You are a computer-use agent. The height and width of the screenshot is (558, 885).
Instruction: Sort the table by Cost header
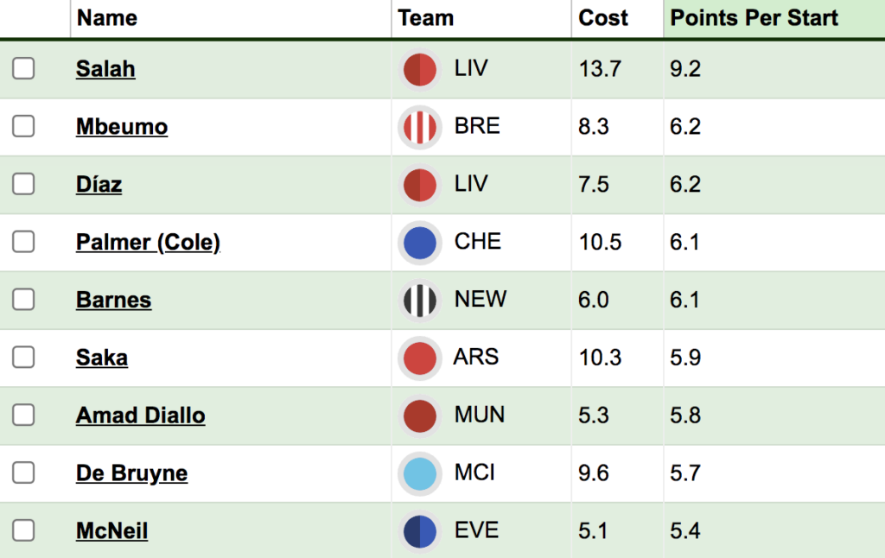click(x=603, y=18)
